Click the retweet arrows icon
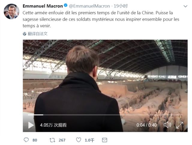The height and width of the screenshot is (145, 192). (x=52, y=140)
